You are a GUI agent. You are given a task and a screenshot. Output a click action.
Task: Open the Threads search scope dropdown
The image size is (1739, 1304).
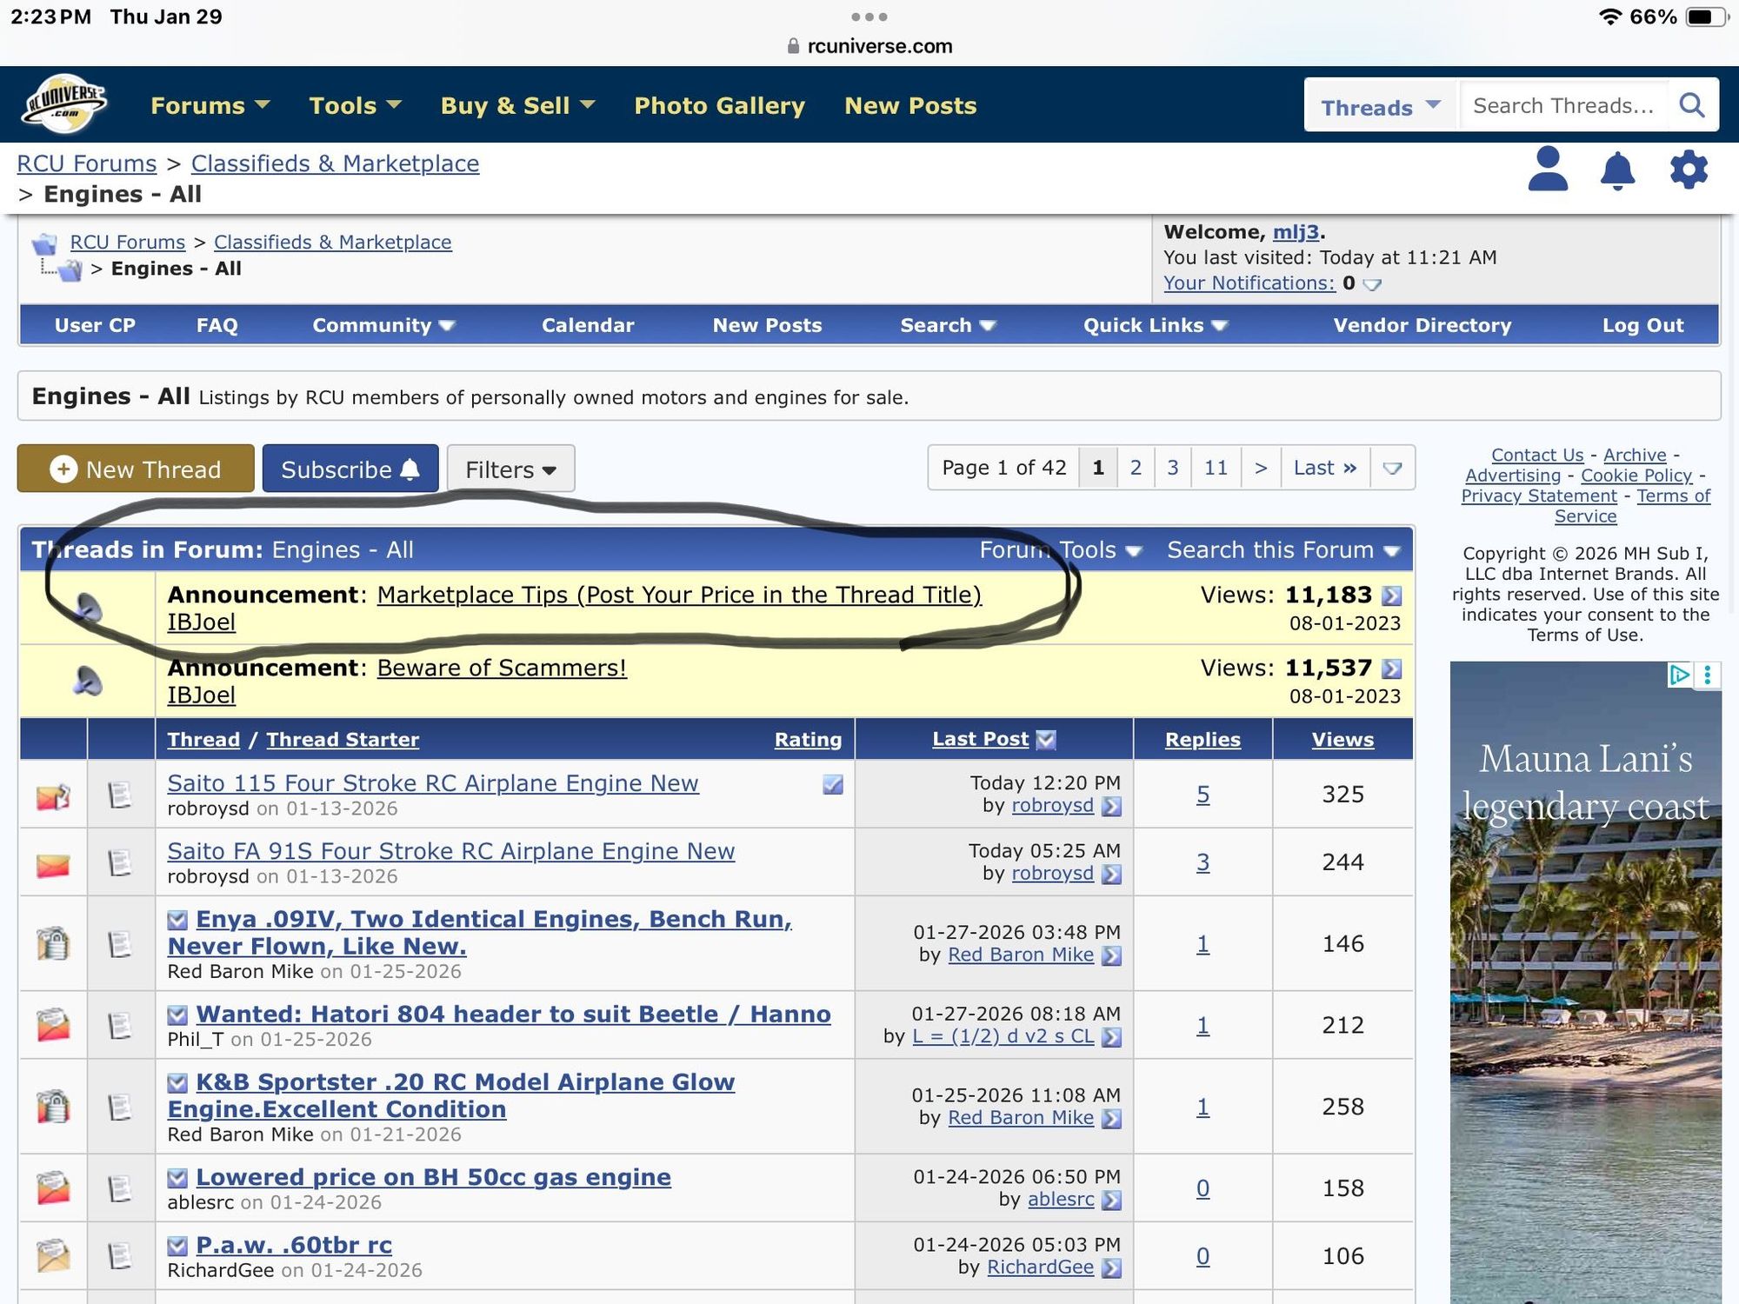[1380, 107]
